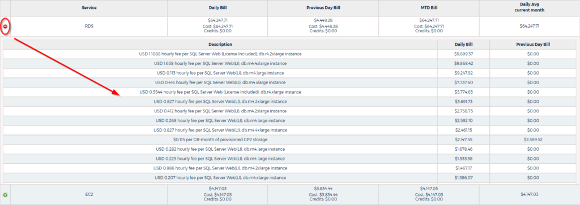The image size is (580, 205).
Task: Click the $9,247.92 daily bill value
Action: coord(463,73)
